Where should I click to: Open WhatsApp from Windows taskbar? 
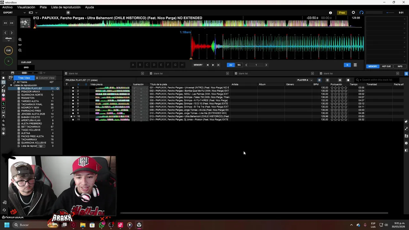pyautogui.click(x=102, y=225)
